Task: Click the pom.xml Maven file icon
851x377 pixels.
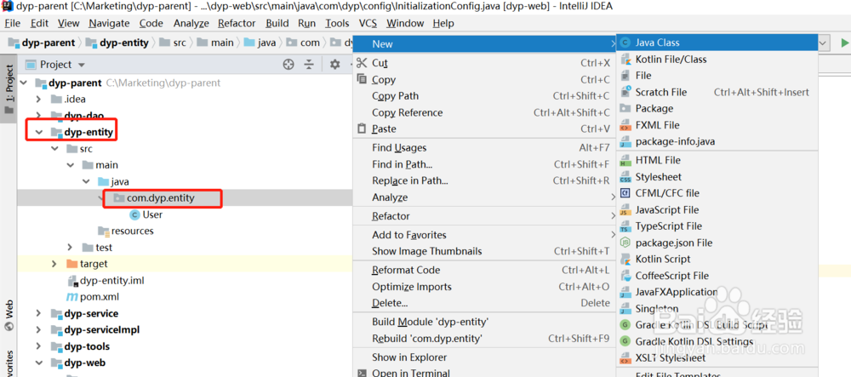Action: click(73, 296)
